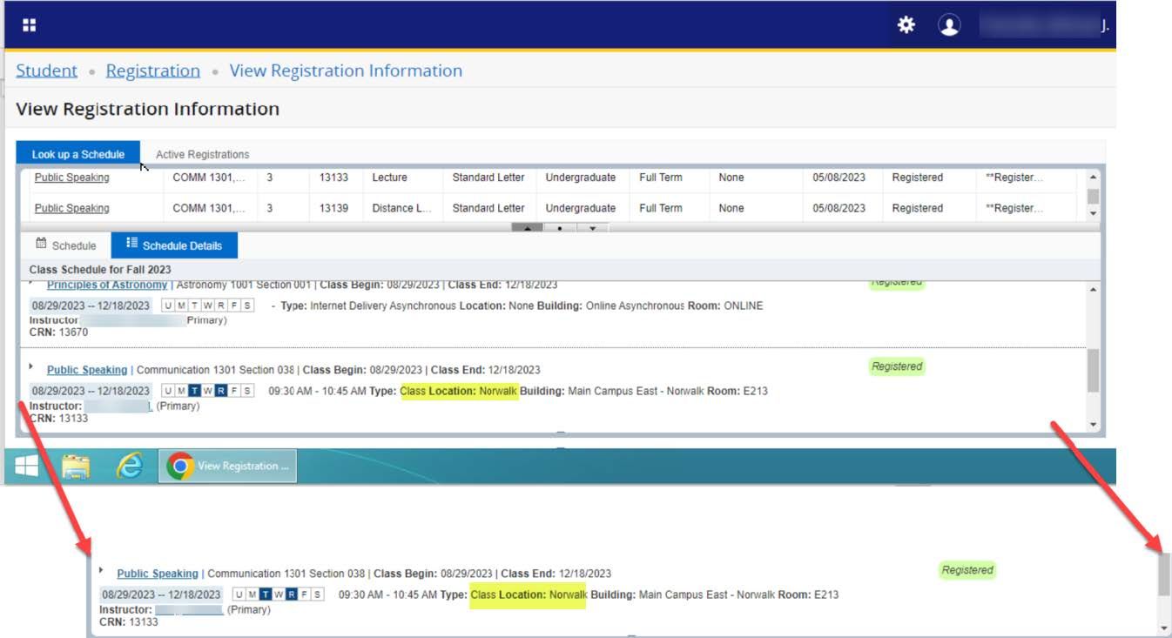Toggle the T day box for Public Speaking

[194, 391]
